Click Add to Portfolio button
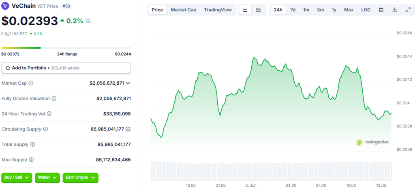Screen dimensions: 415x190 tap(66, 68)
